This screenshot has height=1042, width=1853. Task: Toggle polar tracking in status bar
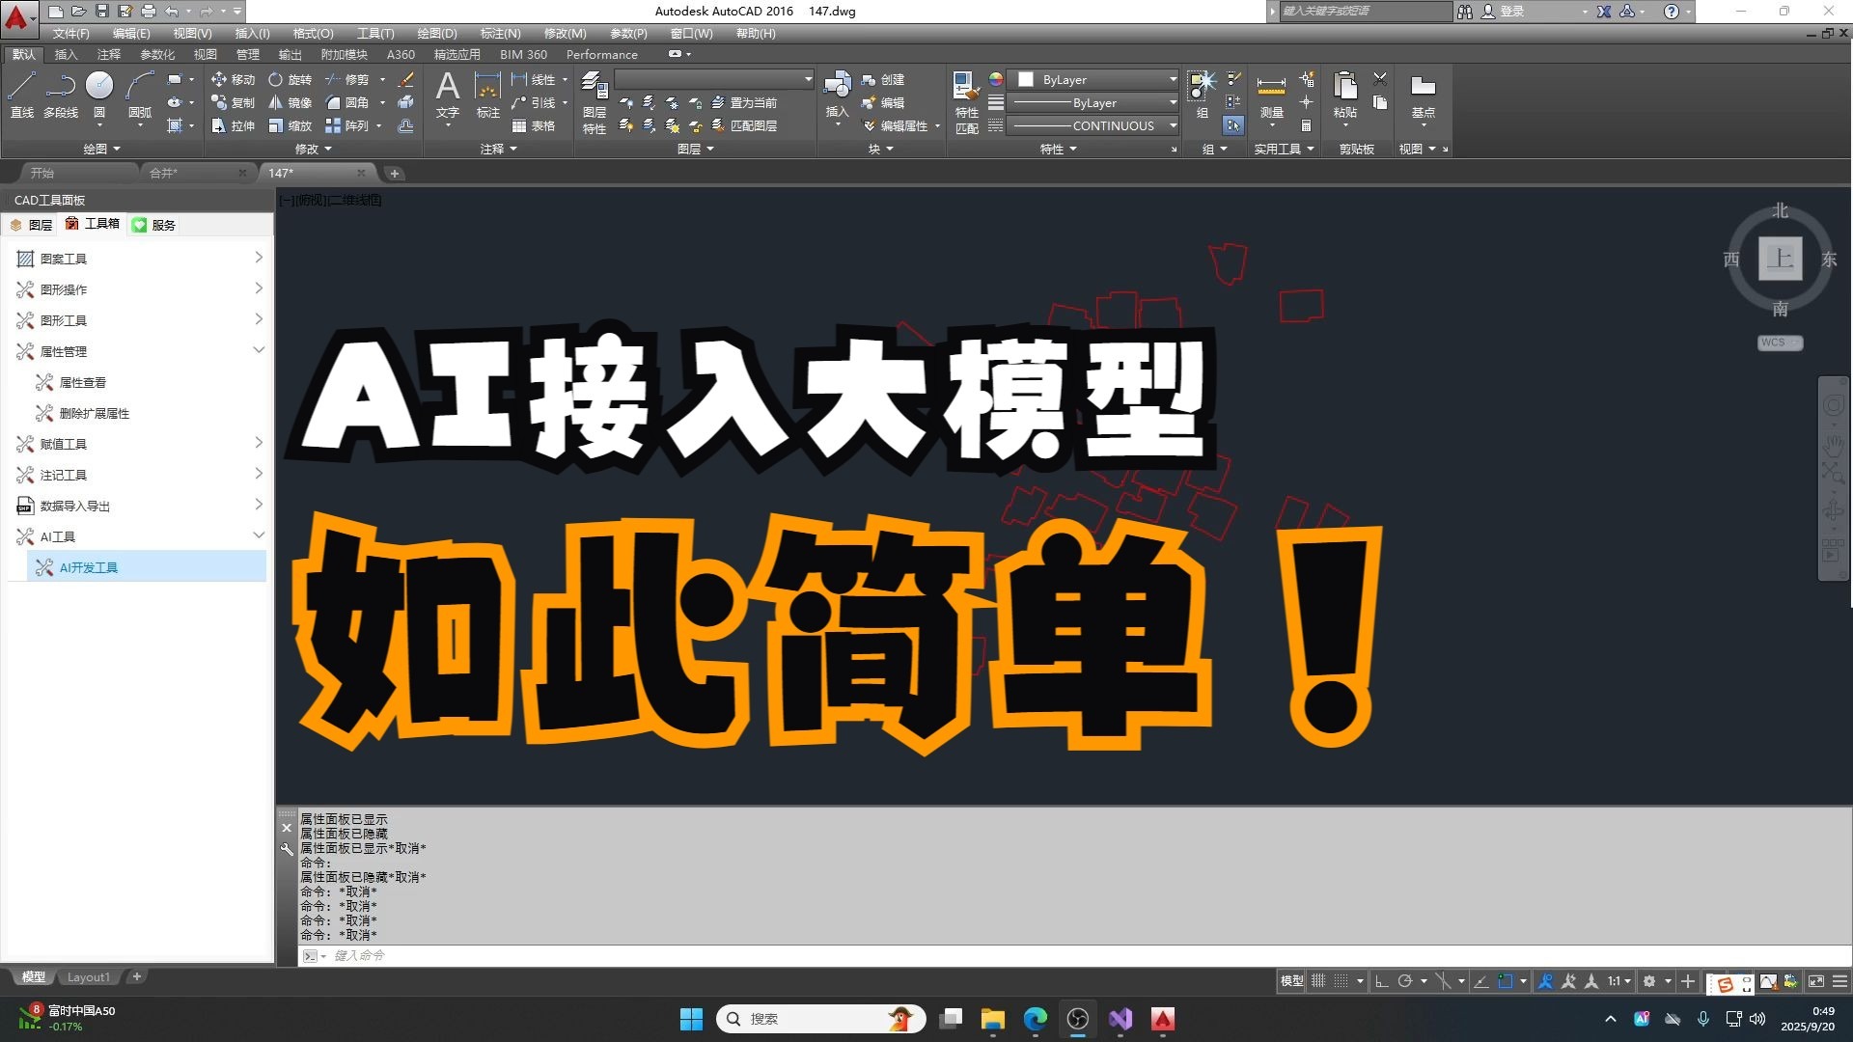coord(1405,981)
